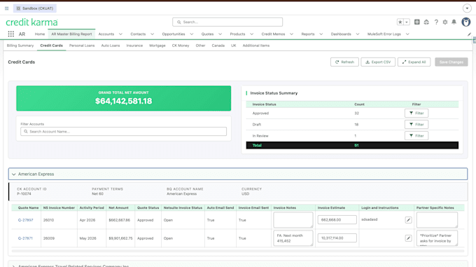
Task: Click the favorites star icon
Action: click(400, 22)
